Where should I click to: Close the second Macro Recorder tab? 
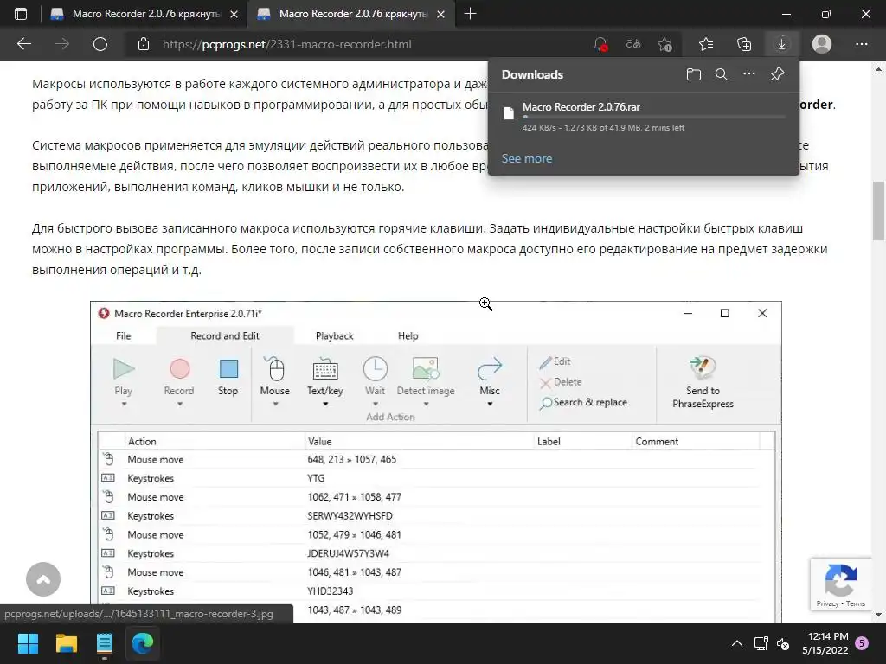click(440, 15)
